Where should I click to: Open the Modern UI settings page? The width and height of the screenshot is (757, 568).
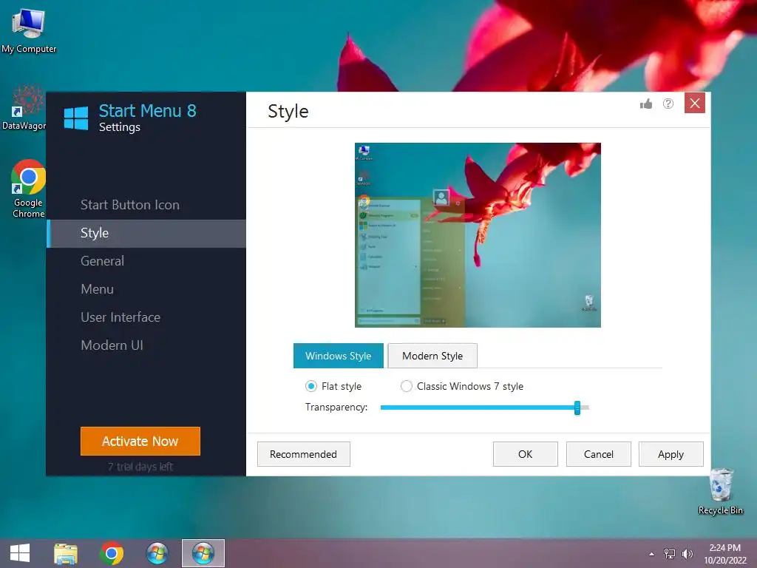146,345
